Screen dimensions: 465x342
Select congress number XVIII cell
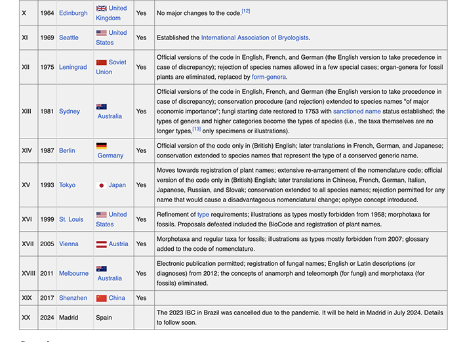(28, 274)
